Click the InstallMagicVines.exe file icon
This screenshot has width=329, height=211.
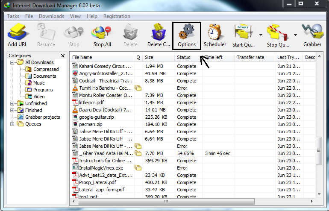[75, 168]
